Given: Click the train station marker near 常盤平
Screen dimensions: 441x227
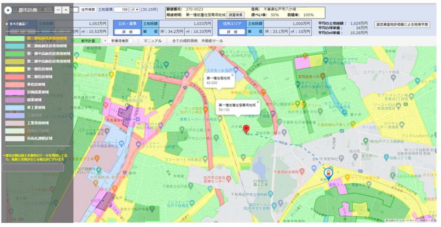Looking at the screenshot, I should [x=328, y=173].
